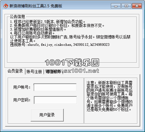145x132 pixels.
Task: Minimize the window
Action: (116, 6)
